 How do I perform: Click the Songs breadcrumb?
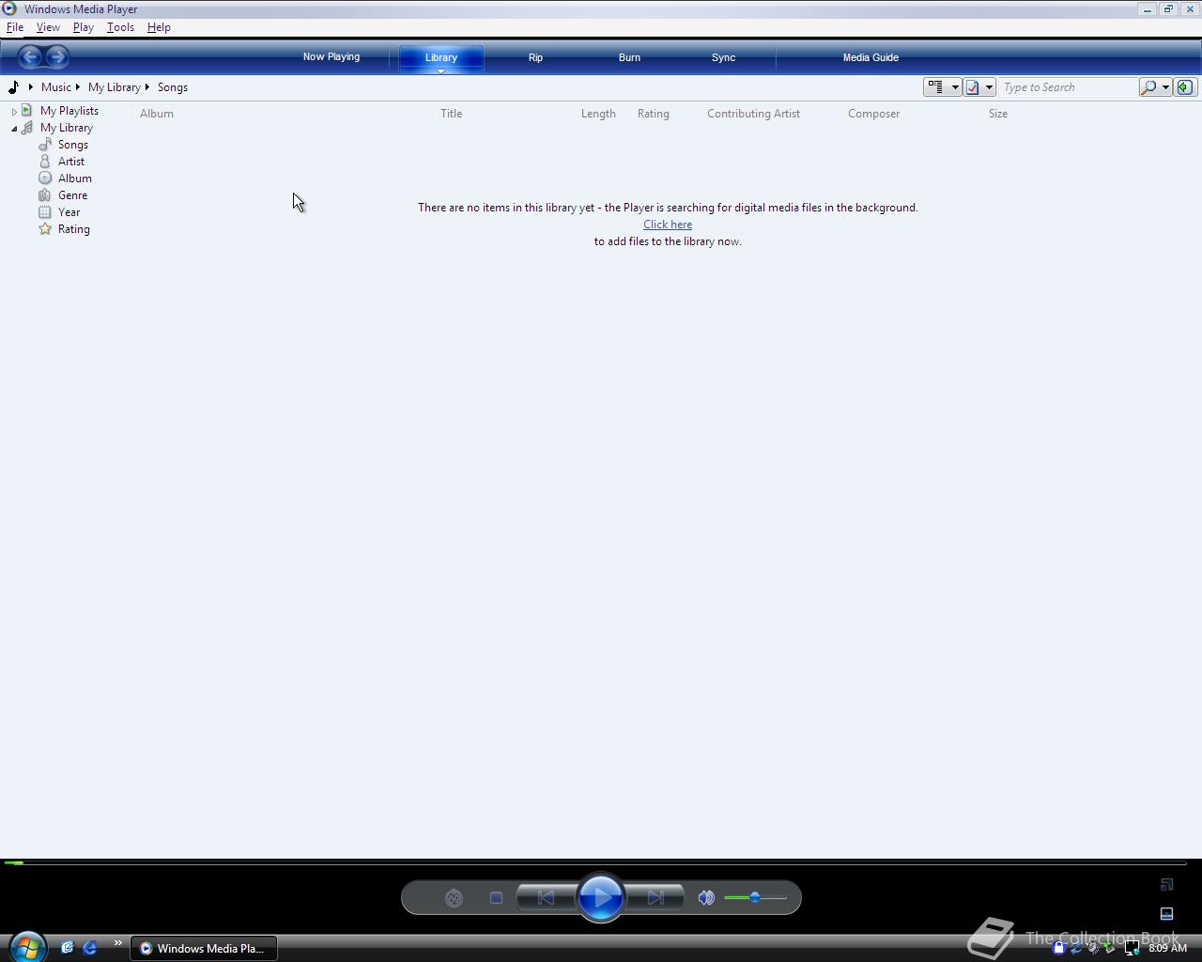click(x=173, y=87)
